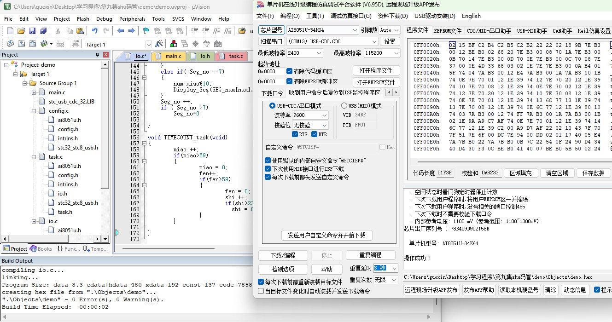Open Manage Run-Time Environment diamond icon
Screen dimensions: 612x322
(196, 44)
